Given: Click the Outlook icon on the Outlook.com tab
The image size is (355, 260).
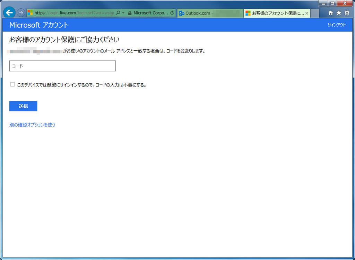Looking at the screenshot, I should click(182, 14).
